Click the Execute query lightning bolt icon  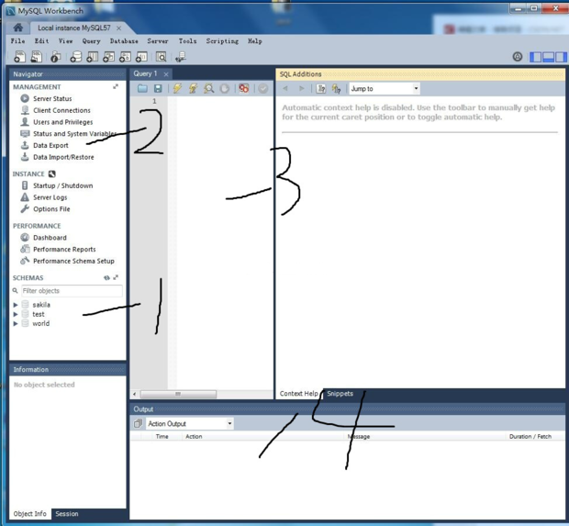(176, 89)
